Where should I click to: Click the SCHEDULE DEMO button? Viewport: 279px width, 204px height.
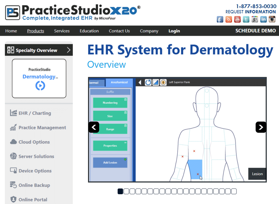click(x=256, y=31)
